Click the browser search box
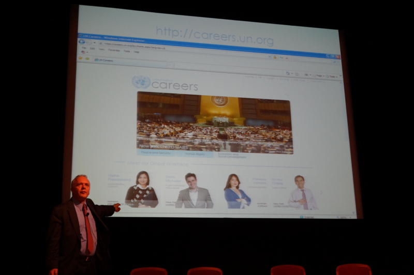The height and width of the screenshot is (275, 414). (x=311, y=60)
